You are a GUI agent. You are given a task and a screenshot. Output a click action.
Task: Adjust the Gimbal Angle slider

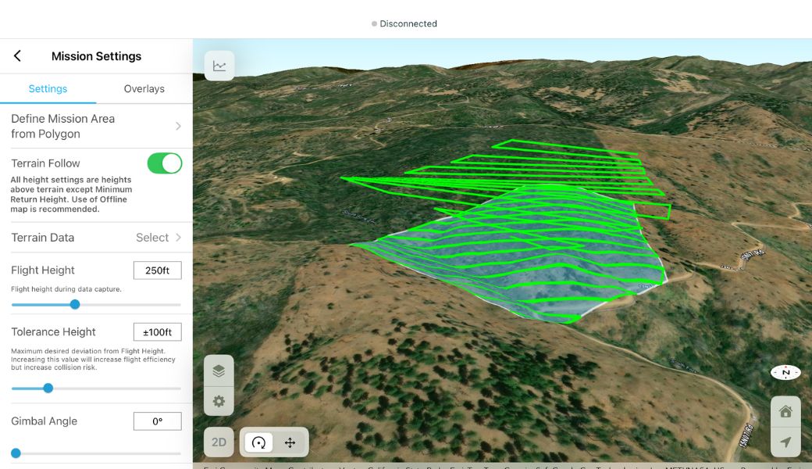pyautogui.click(x=16, y=453)
